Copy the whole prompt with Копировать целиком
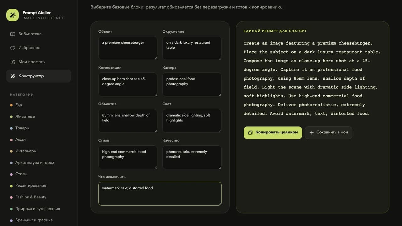The image size is (402, 226). click(x=273, y=132)
